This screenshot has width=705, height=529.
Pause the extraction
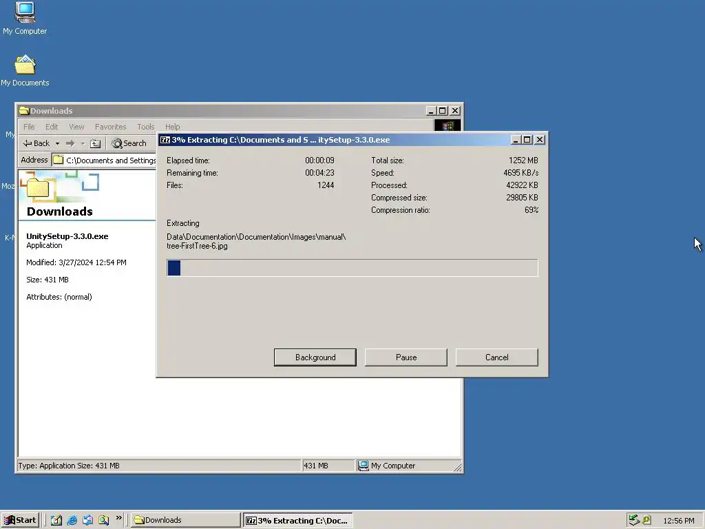tap(406, 357)
